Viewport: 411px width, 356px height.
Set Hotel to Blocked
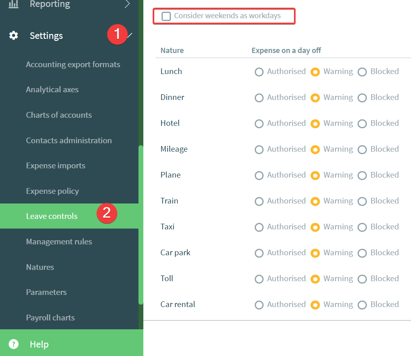click(362, 124)
